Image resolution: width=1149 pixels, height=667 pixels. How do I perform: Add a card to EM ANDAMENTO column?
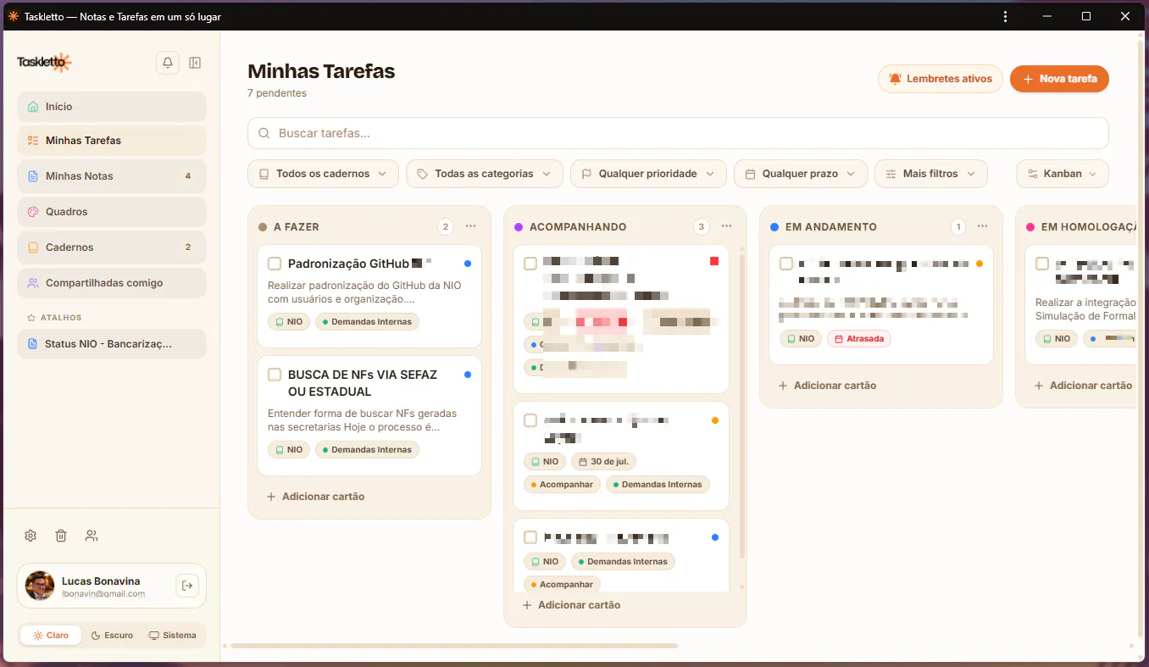[x=827, y=386]
